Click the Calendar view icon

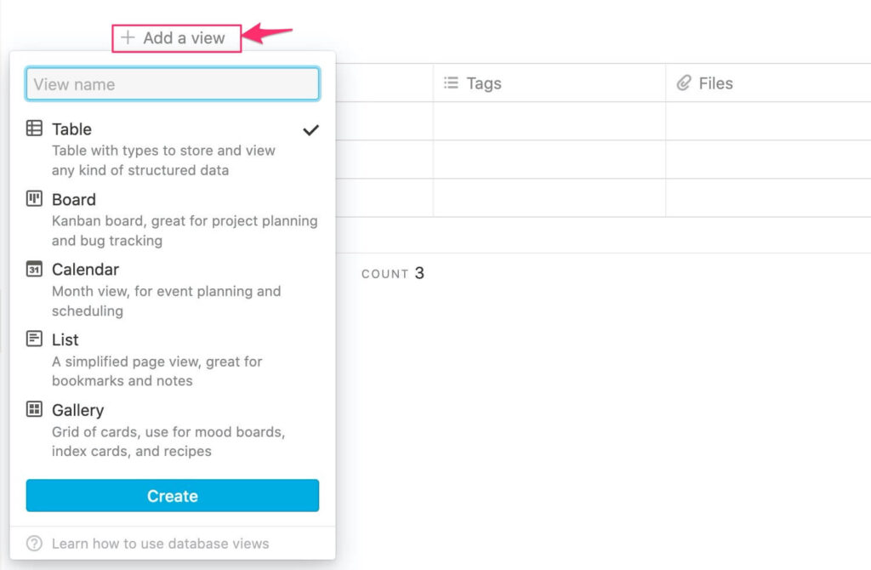[34, 269]
